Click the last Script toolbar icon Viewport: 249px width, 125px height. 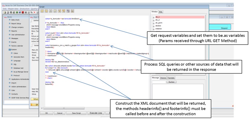(x=73, y=11)
